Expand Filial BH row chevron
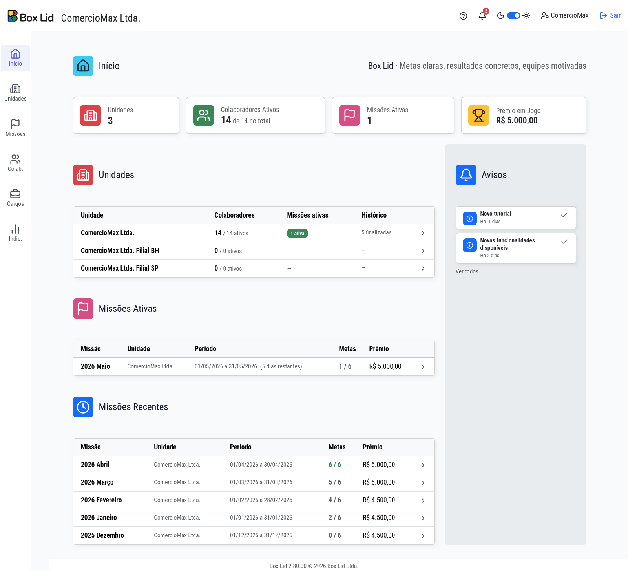 tap(423, 251)
